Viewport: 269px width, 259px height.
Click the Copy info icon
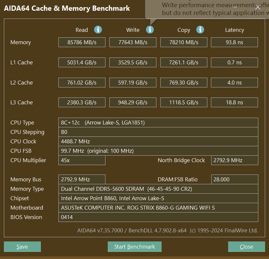[x=200, y=30]
